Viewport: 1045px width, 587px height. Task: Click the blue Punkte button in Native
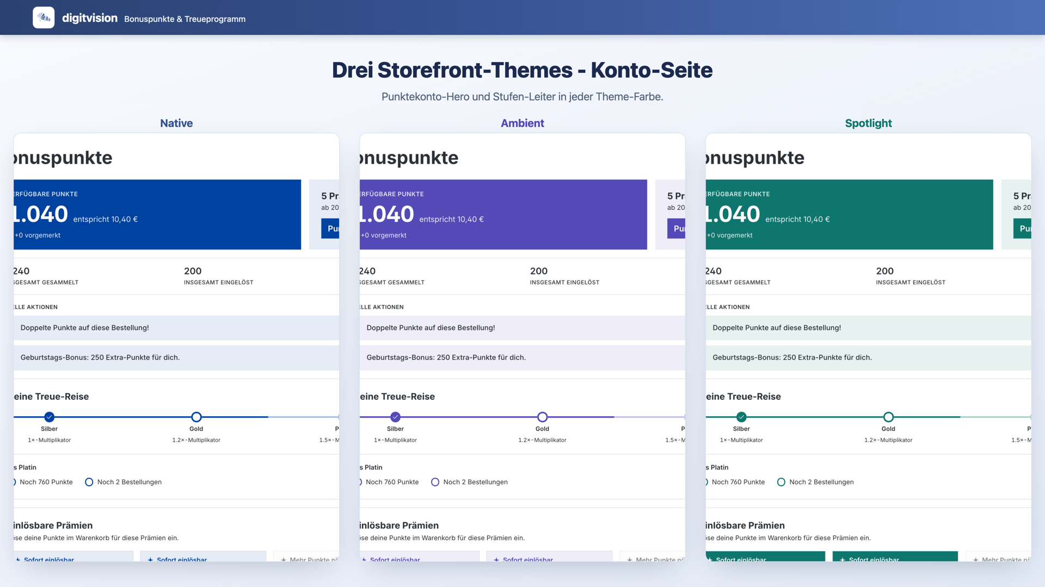(330, 228)
